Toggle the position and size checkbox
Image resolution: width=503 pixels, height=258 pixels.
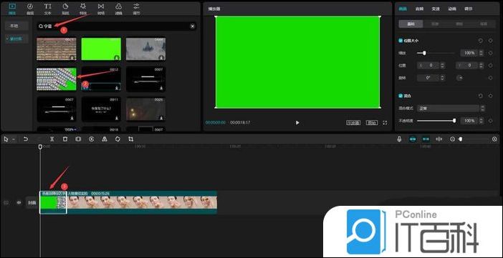pos(401,41)
